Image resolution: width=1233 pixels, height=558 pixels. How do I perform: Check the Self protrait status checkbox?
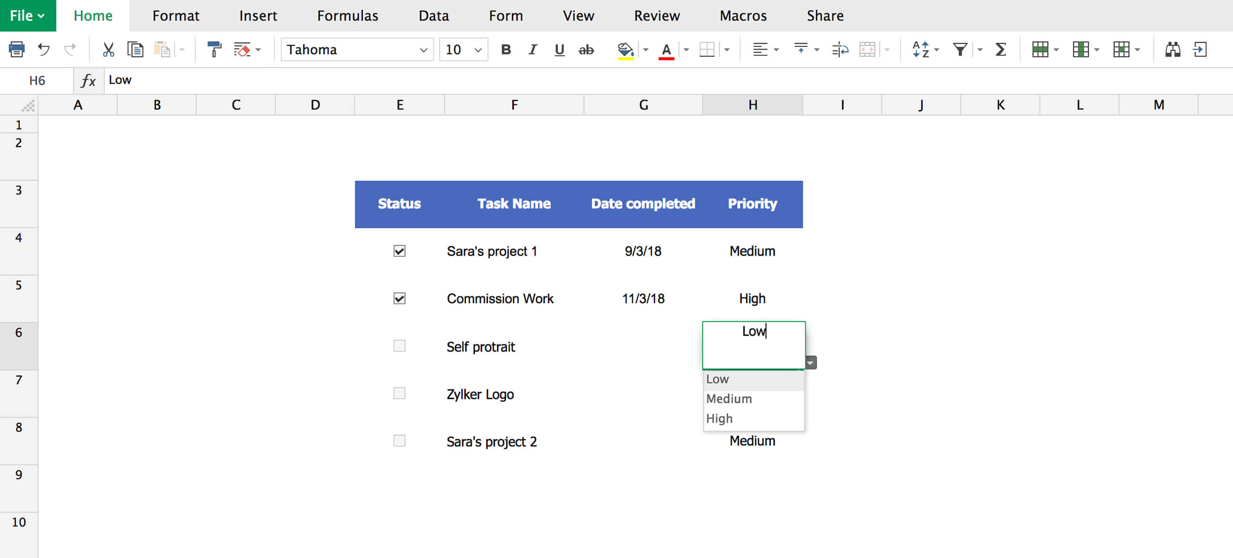pos(399,346)
